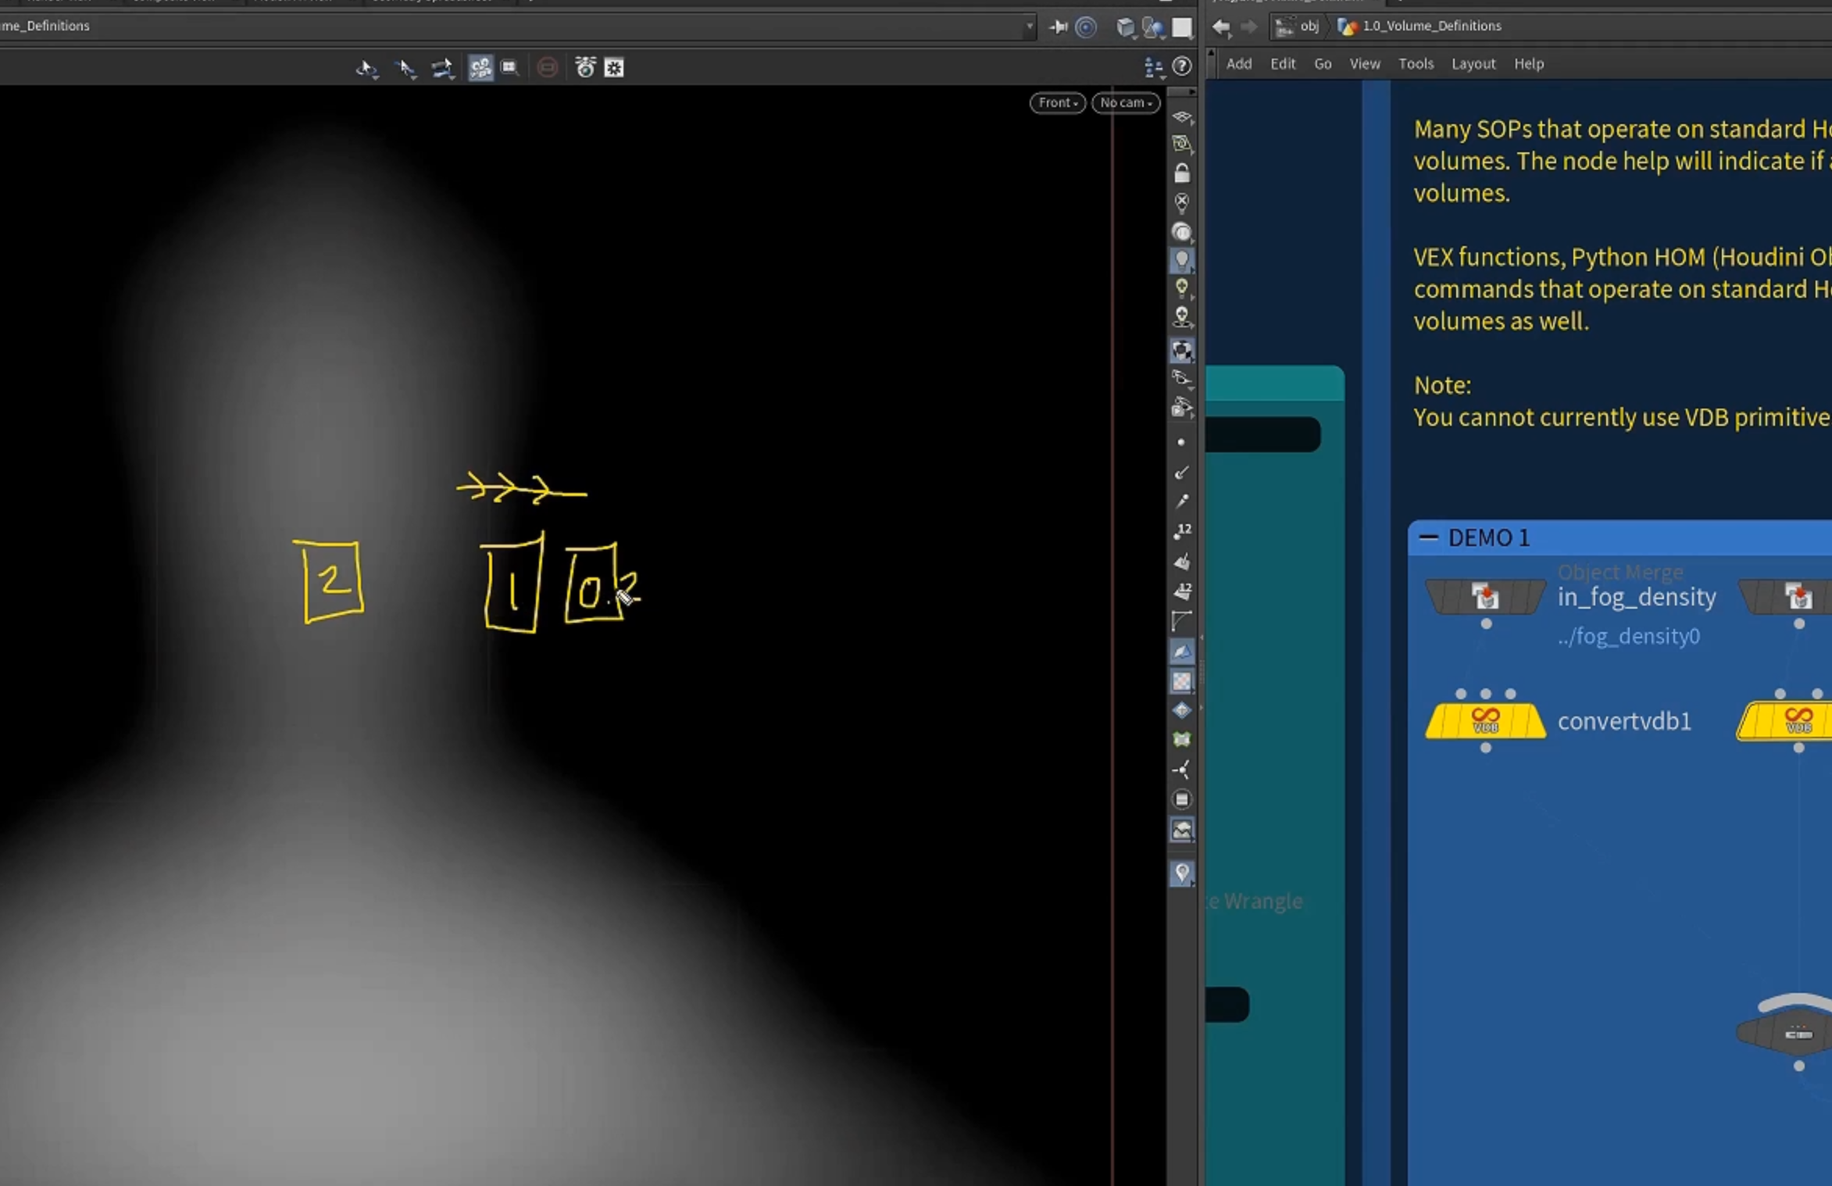Toggle display primitive numbers icon
Screen dimensions: 1832x1186
1182,591
